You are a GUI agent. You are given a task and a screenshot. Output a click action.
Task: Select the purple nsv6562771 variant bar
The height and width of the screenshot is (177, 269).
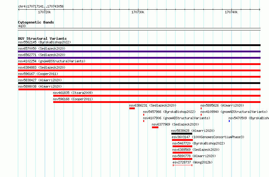point(139,58)
